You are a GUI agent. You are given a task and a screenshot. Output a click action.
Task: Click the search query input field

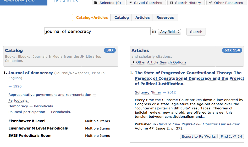pos(97,31)
